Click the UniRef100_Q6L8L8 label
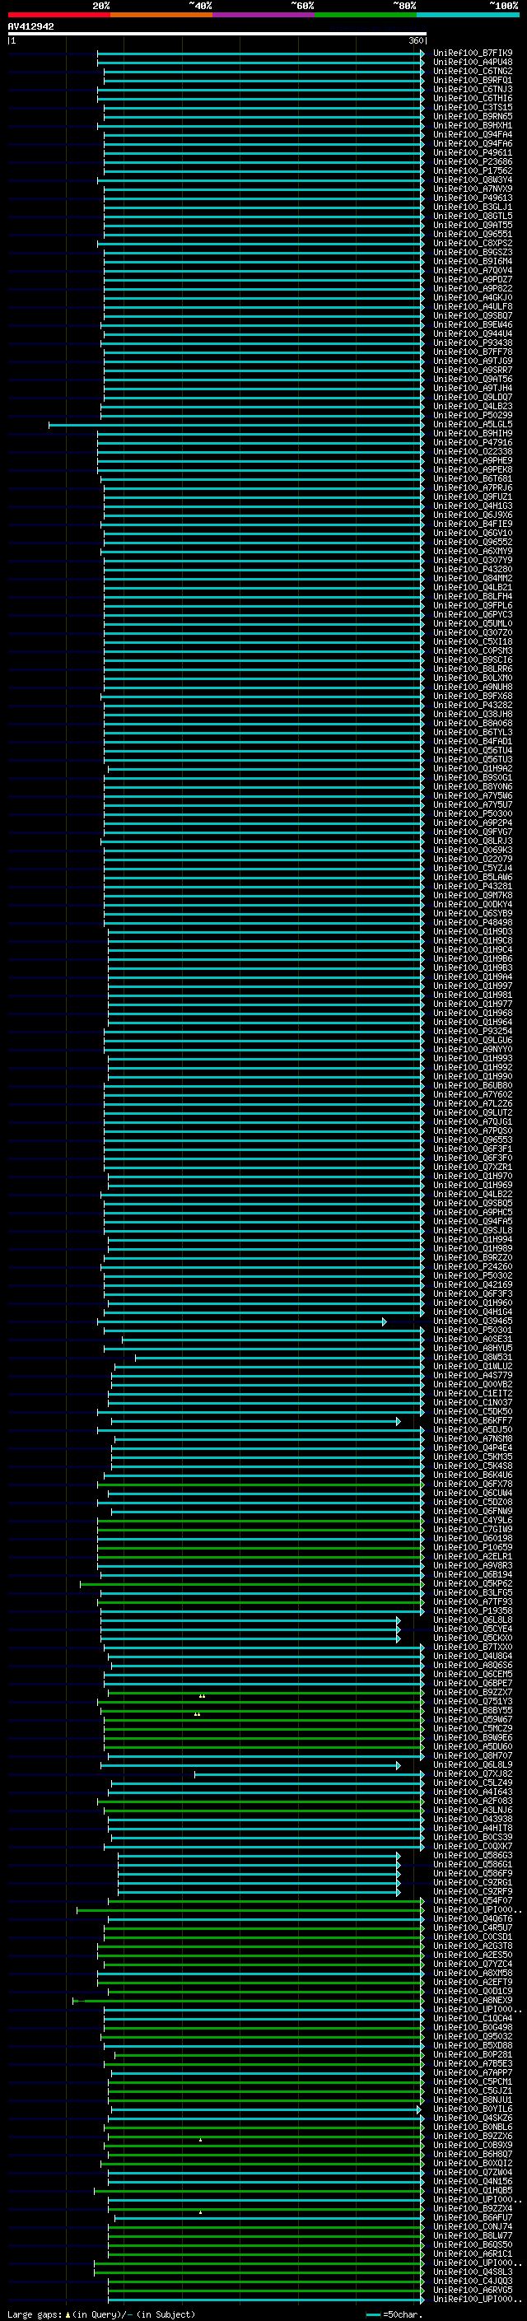Viewport: 527px width, 2321px height. click(472, 1620)
